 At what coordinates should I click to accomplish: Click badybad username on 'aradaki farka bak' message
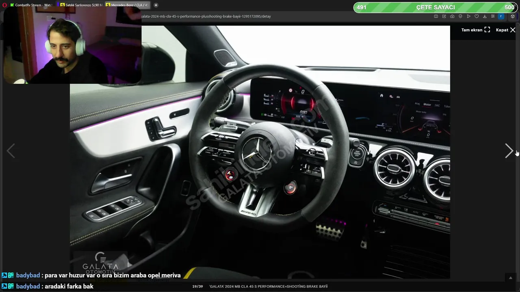pyautogui.click(x=28, y=286)
